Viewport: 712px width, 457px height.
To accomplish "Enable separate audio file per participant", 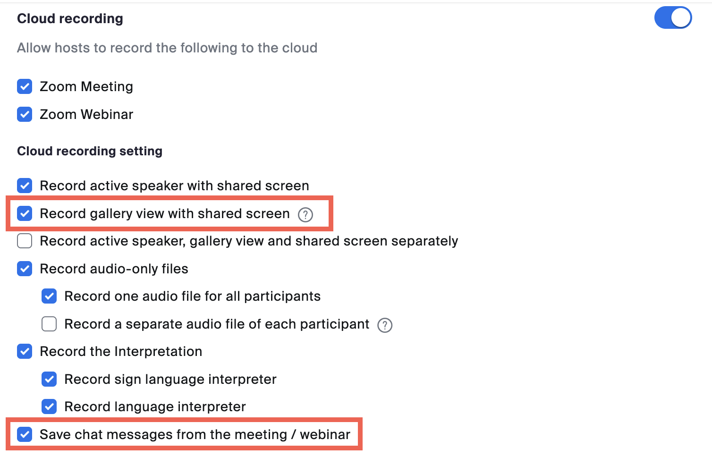I will [49, 324].
